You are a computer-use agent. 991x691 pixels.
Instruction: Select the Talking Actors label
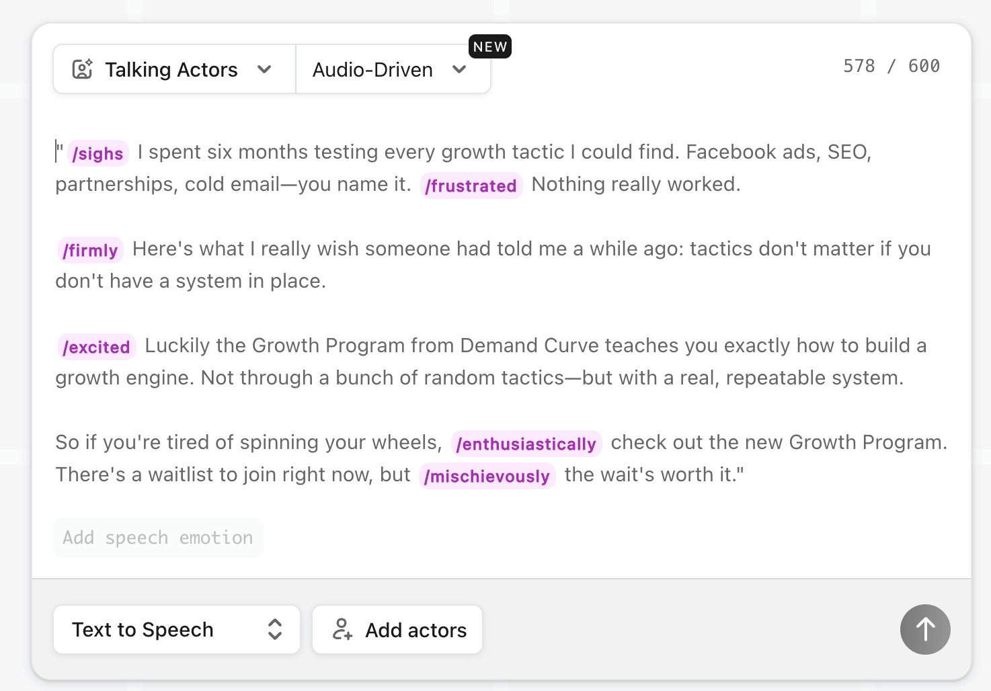[171, 69]
